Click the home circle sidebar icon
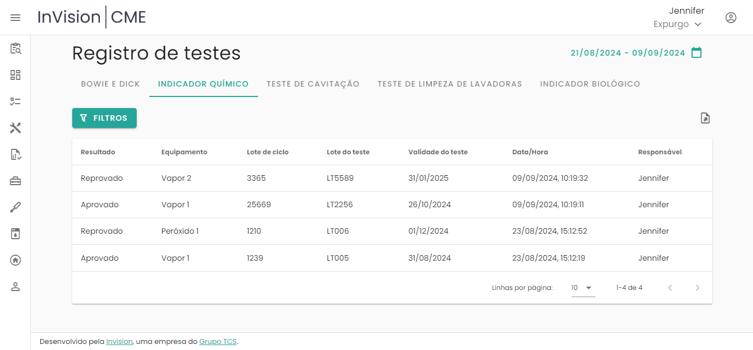 15,260
